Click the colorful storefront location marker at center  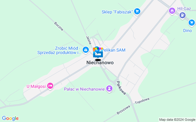tap(98, 53)
